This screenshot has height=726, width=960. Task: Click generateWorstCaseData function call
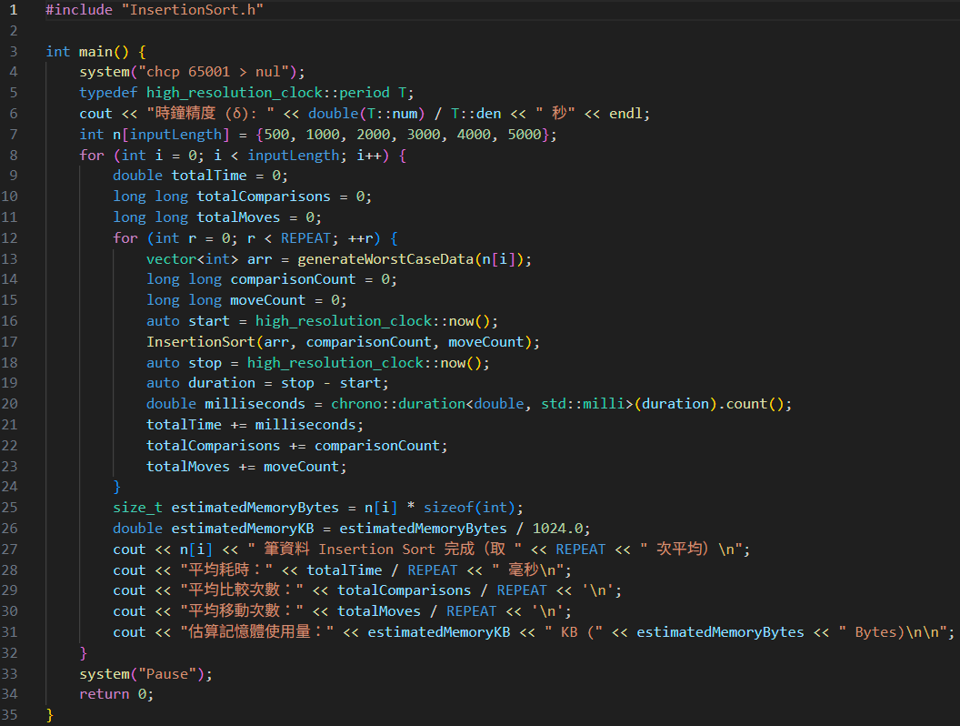pyautogui.click(x=385, y=259)
